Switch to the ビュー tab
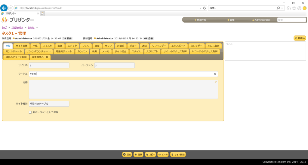Viewport: 308px width, 165px height. pyautogui.click(x=133, y=46)
